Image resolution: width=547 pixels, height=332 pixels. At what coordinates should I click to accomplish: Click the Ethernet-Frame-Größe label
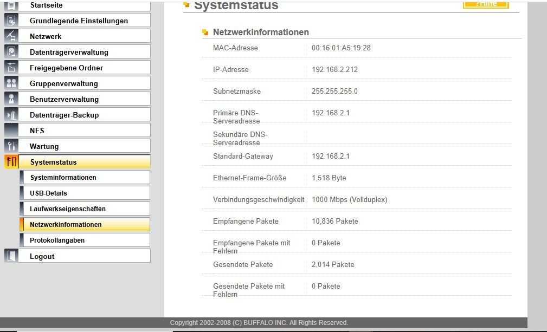point(249,178)
